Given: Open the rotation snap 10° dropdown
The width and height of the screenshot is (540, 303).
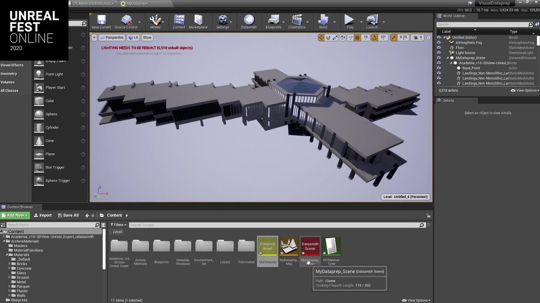Looking at the screenshot, I should pos(383,37).
